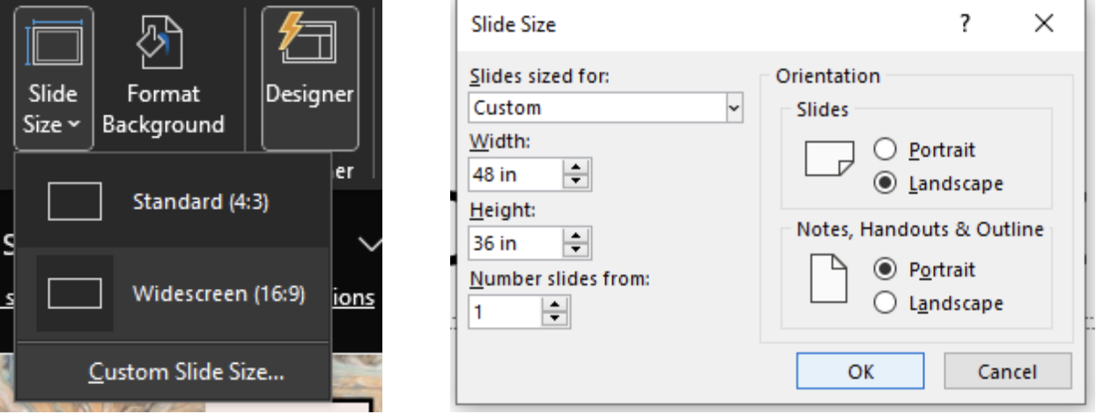Open Format Background pane
The height and width of the screenshot is (414, 1096).
point(163,79)
